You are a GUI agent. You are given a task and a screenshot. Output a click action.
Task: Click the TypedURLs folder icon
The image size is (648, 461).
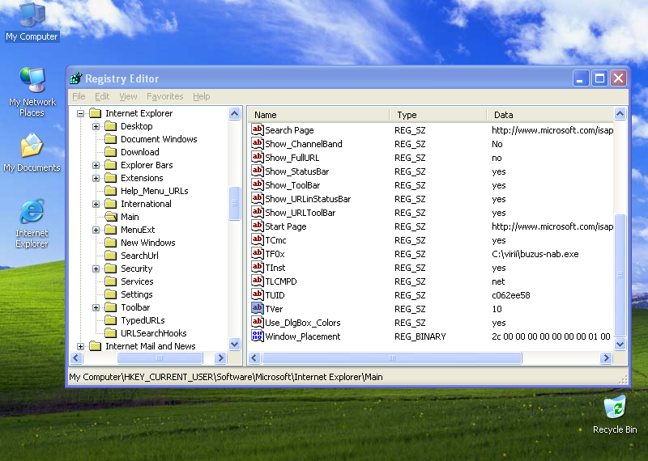[111, 319]
